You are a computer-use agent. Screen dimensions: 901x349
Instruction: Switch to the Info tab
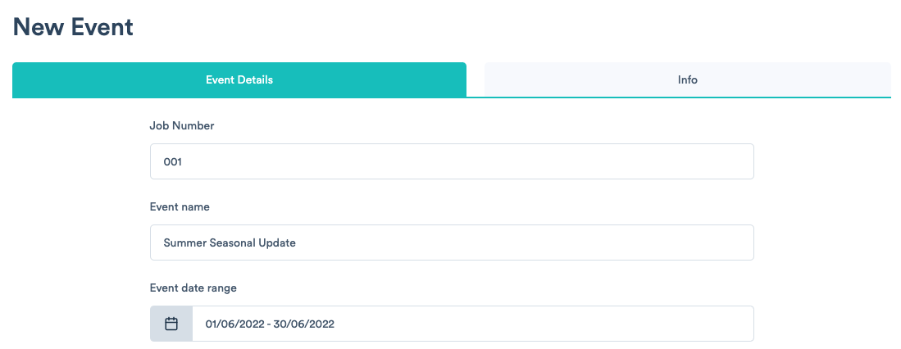pos(687,80)
